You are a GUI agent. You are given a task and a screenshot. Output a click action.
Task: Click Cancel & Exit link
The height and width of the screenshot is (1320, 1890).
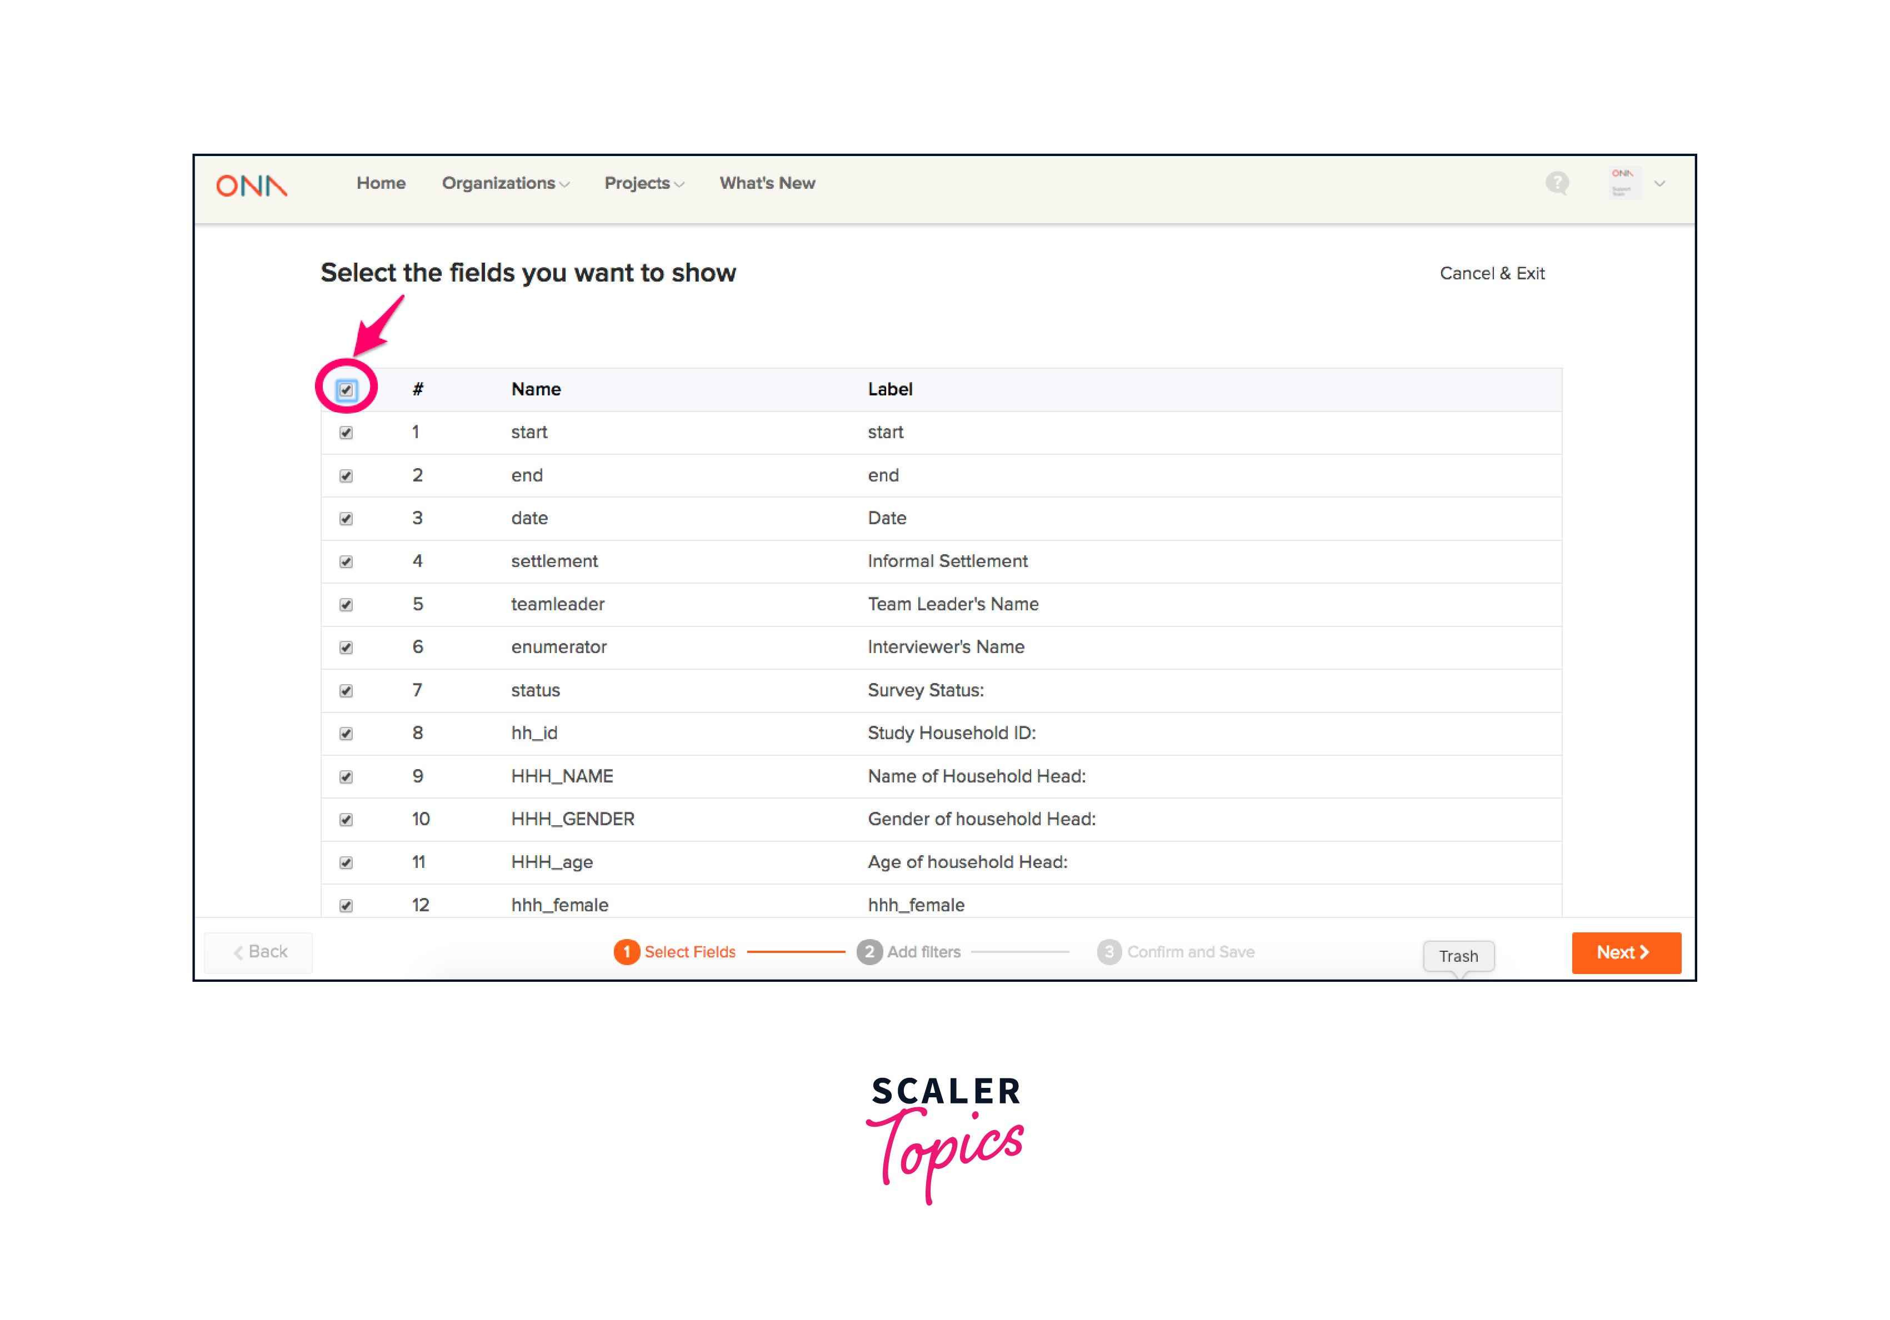click(x=1491, y=274)
